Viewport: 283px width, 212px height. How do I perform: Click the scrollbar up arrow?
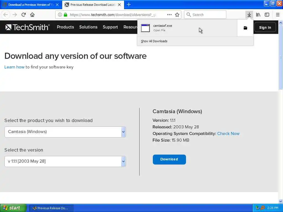click(281, 23)
